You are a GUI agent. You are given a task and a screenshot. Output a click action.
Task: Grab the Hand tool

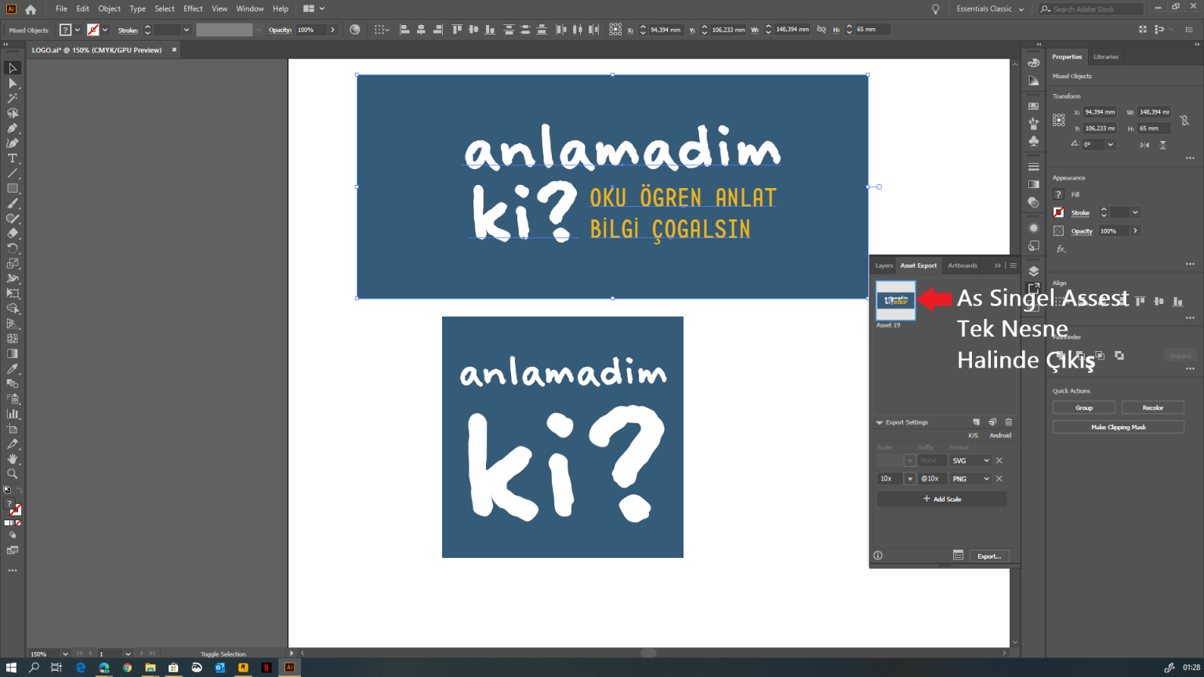click(x=13, y=459)
